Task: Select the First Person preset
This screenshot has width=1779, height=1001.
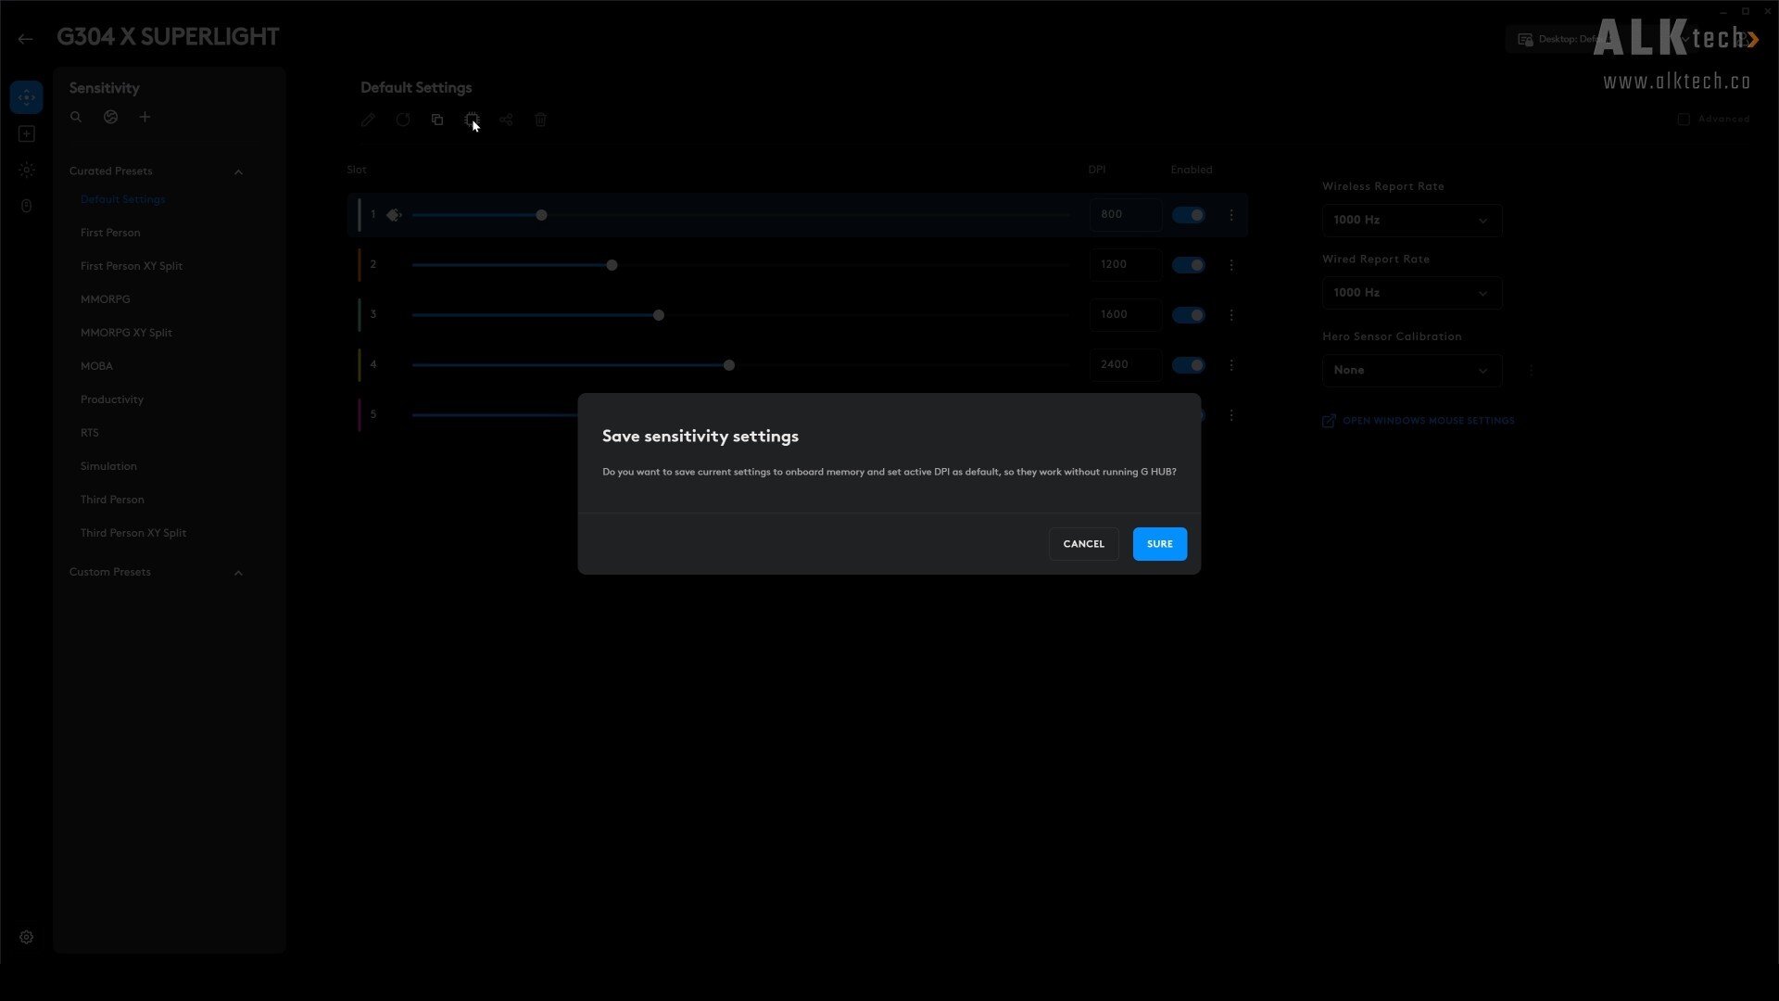Action: [x=110, y=233]
